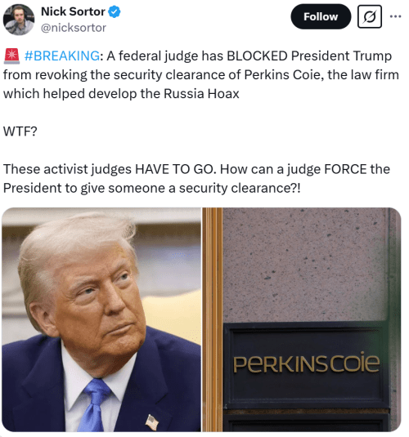This screenshot has height=437, width=409.
Task: Click the blue verified checkmark badge
Action: click(115, 12)
